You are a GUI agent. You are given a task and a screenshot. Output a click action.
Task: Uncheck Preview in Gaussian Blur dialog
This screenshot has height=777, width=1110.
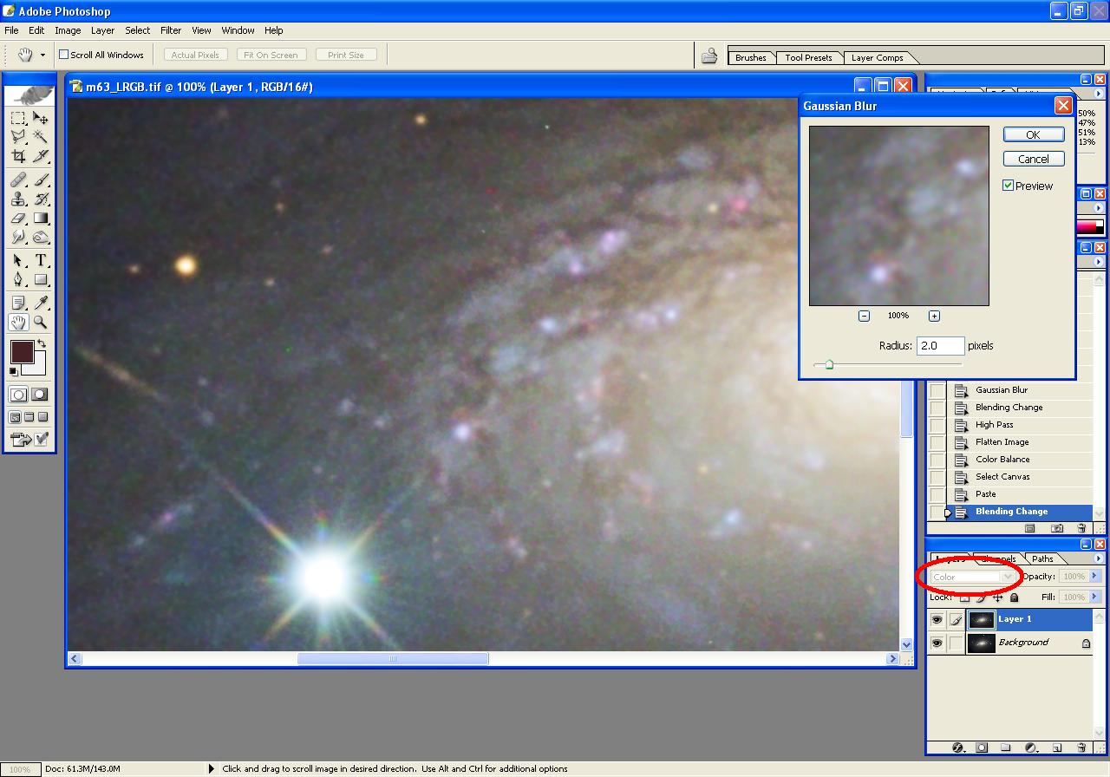pyautogui.click(x=1009, y=186)
